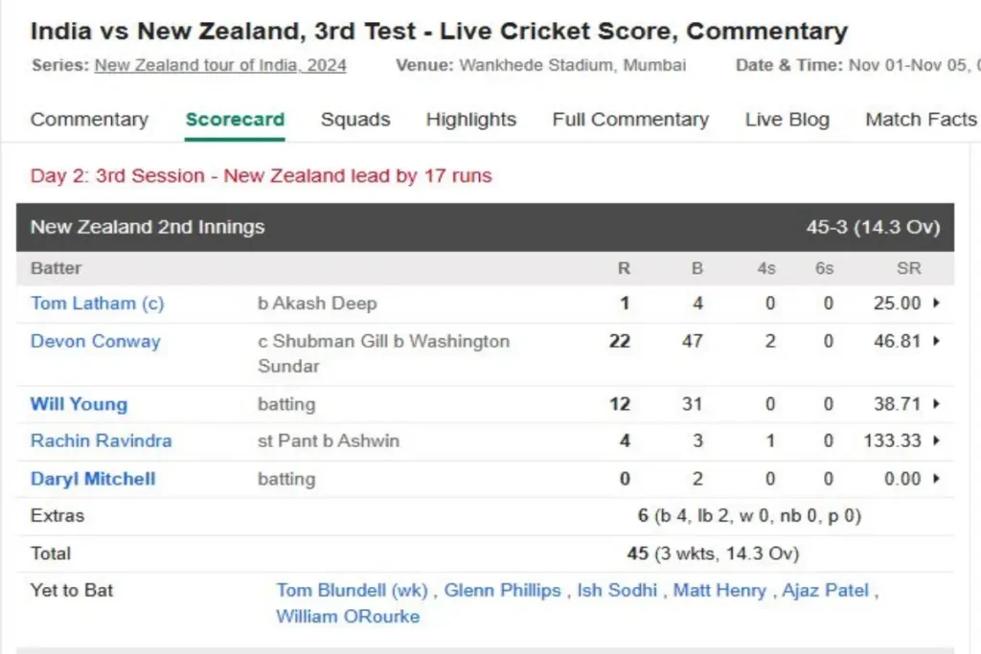Image resolution: width=981 pixels, height=654 pixels.
Task: Open Will Young's player page
Action: (x=79, y=404)
